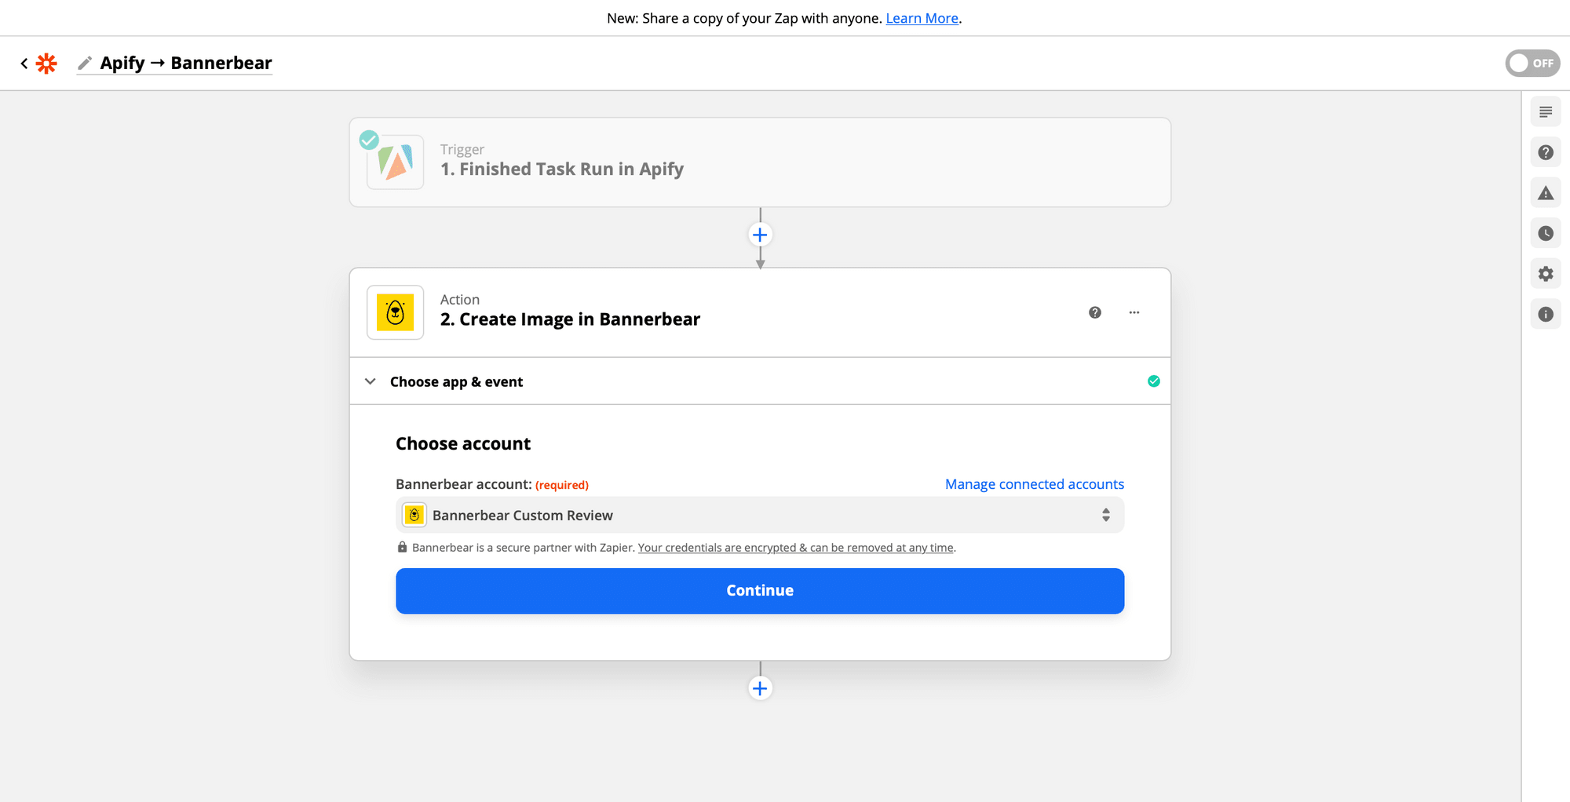Image resolution: width=1570 pixels, height=802 pixels.
Task: Open the sidebar help icon
Action: 1546,152
